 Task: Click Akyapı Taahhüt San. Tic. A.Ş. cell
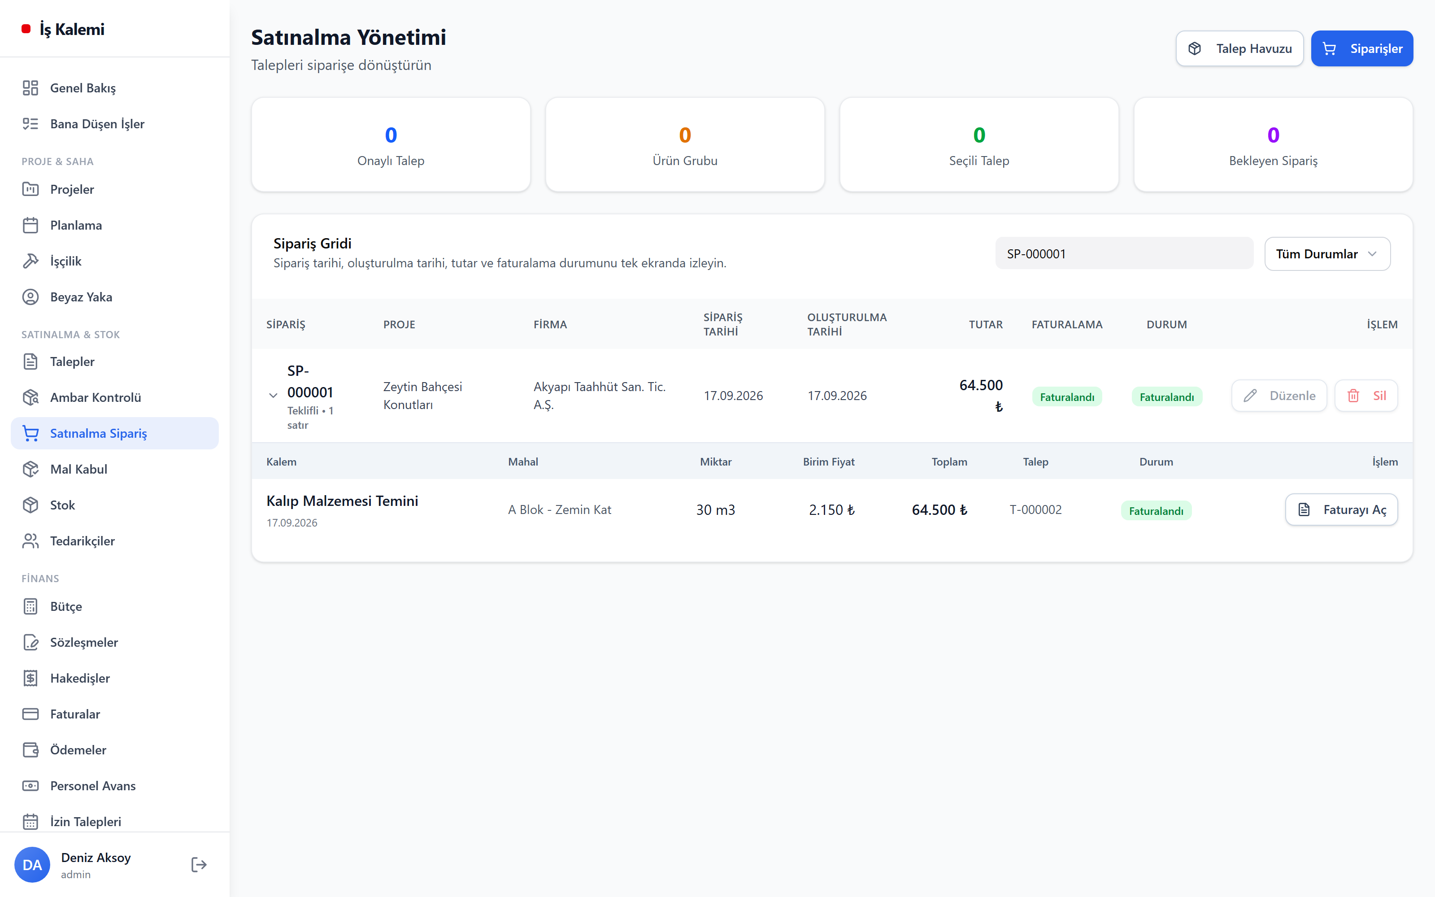(x=600, y=396)
